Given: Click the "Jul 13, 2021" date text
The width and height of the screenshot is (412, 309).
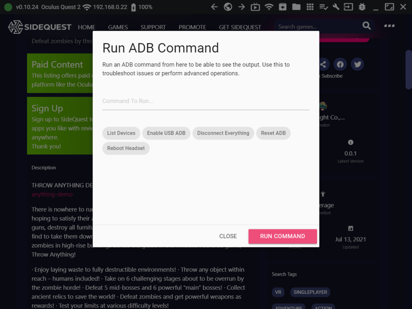Looking at the screenshot, I should click(x=350, y=239).
